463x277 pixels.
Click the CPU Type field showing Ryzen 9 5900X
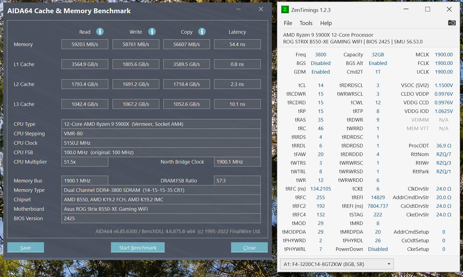pos(161,124)
